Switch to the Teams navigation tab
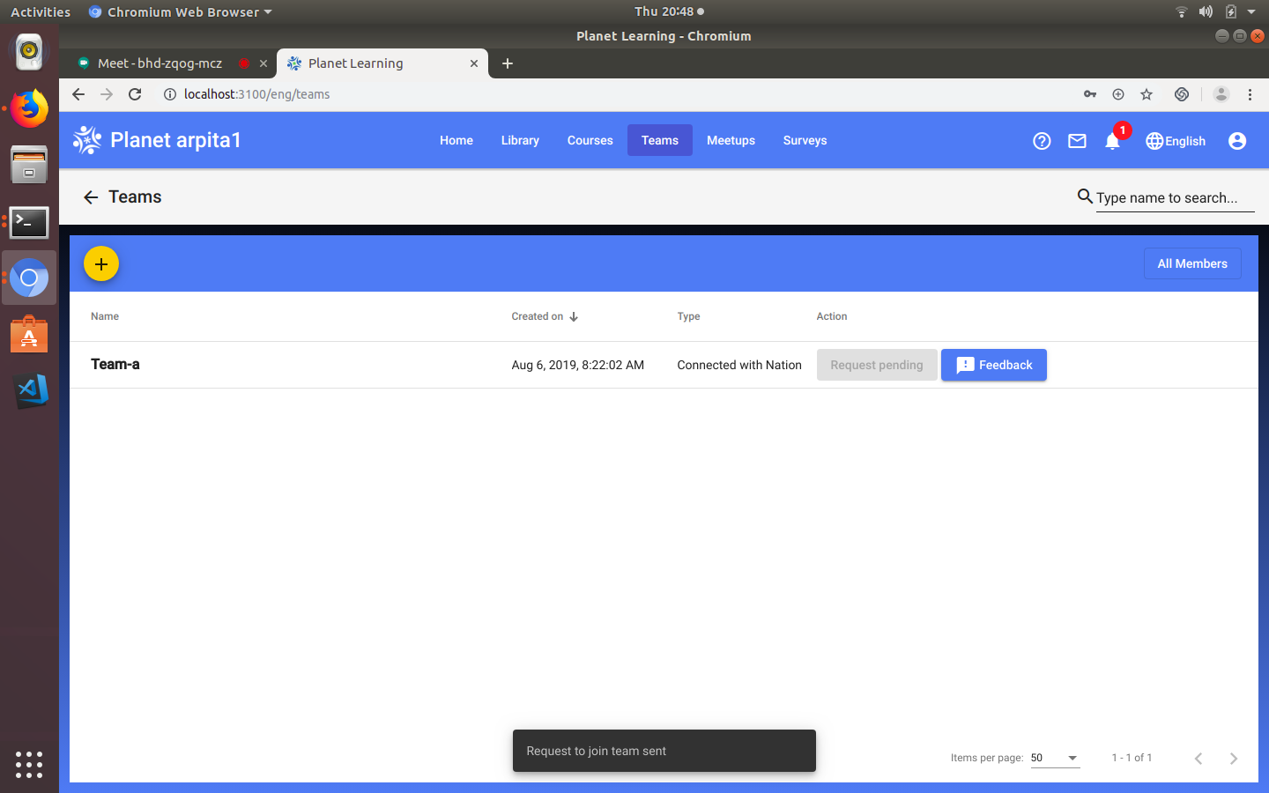The width and height of the screenshot is (1269, 793). coord(659,140)
